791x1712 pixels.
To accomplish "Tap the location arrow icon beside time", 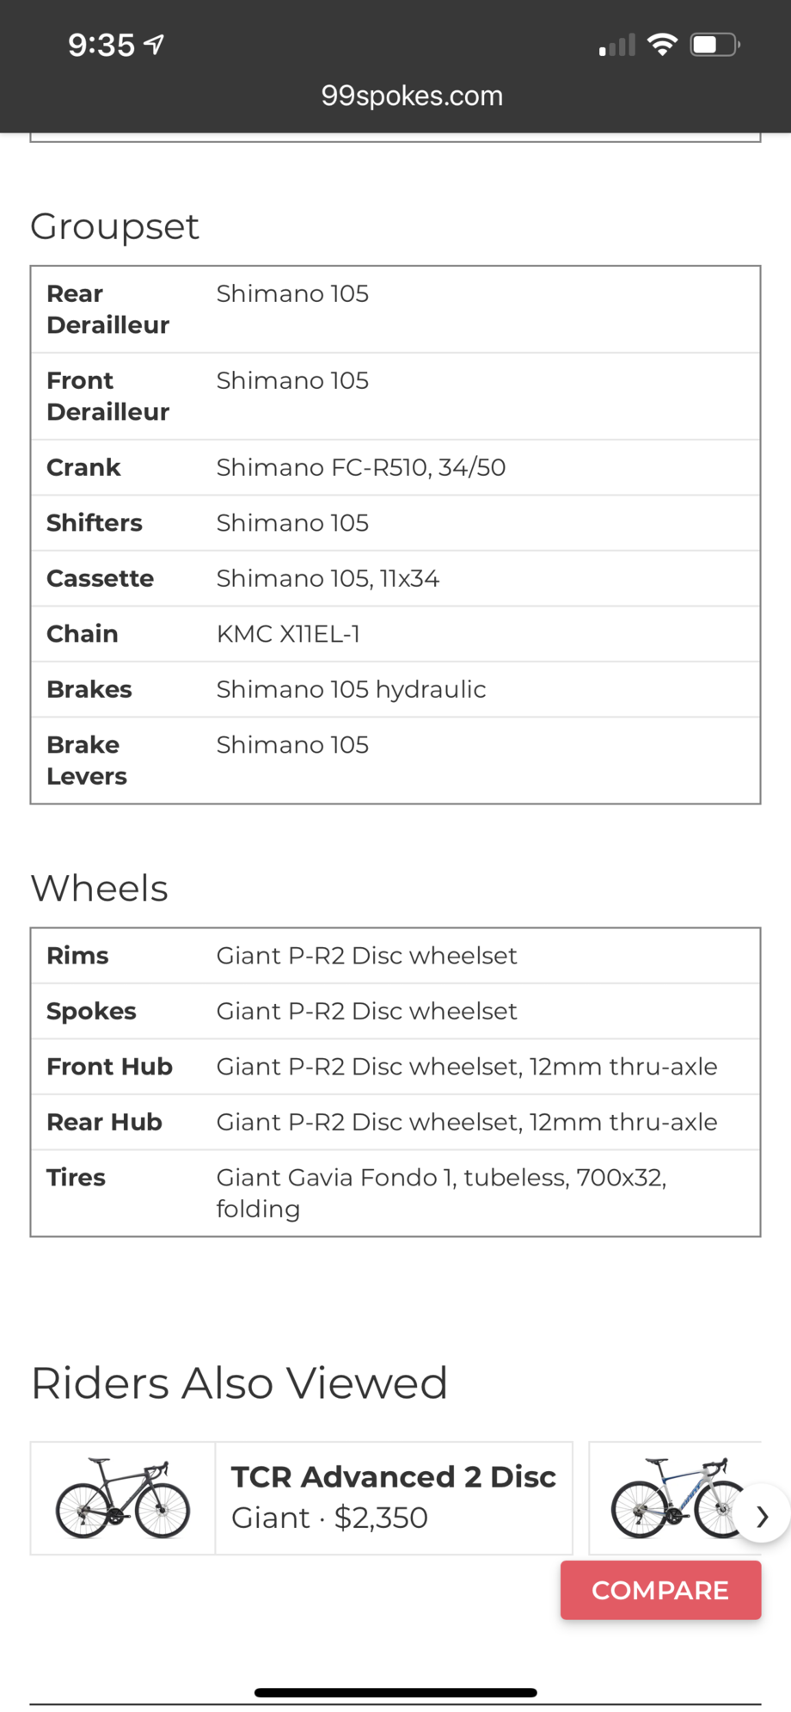I will pyautogui.click(x=154, y=45).
